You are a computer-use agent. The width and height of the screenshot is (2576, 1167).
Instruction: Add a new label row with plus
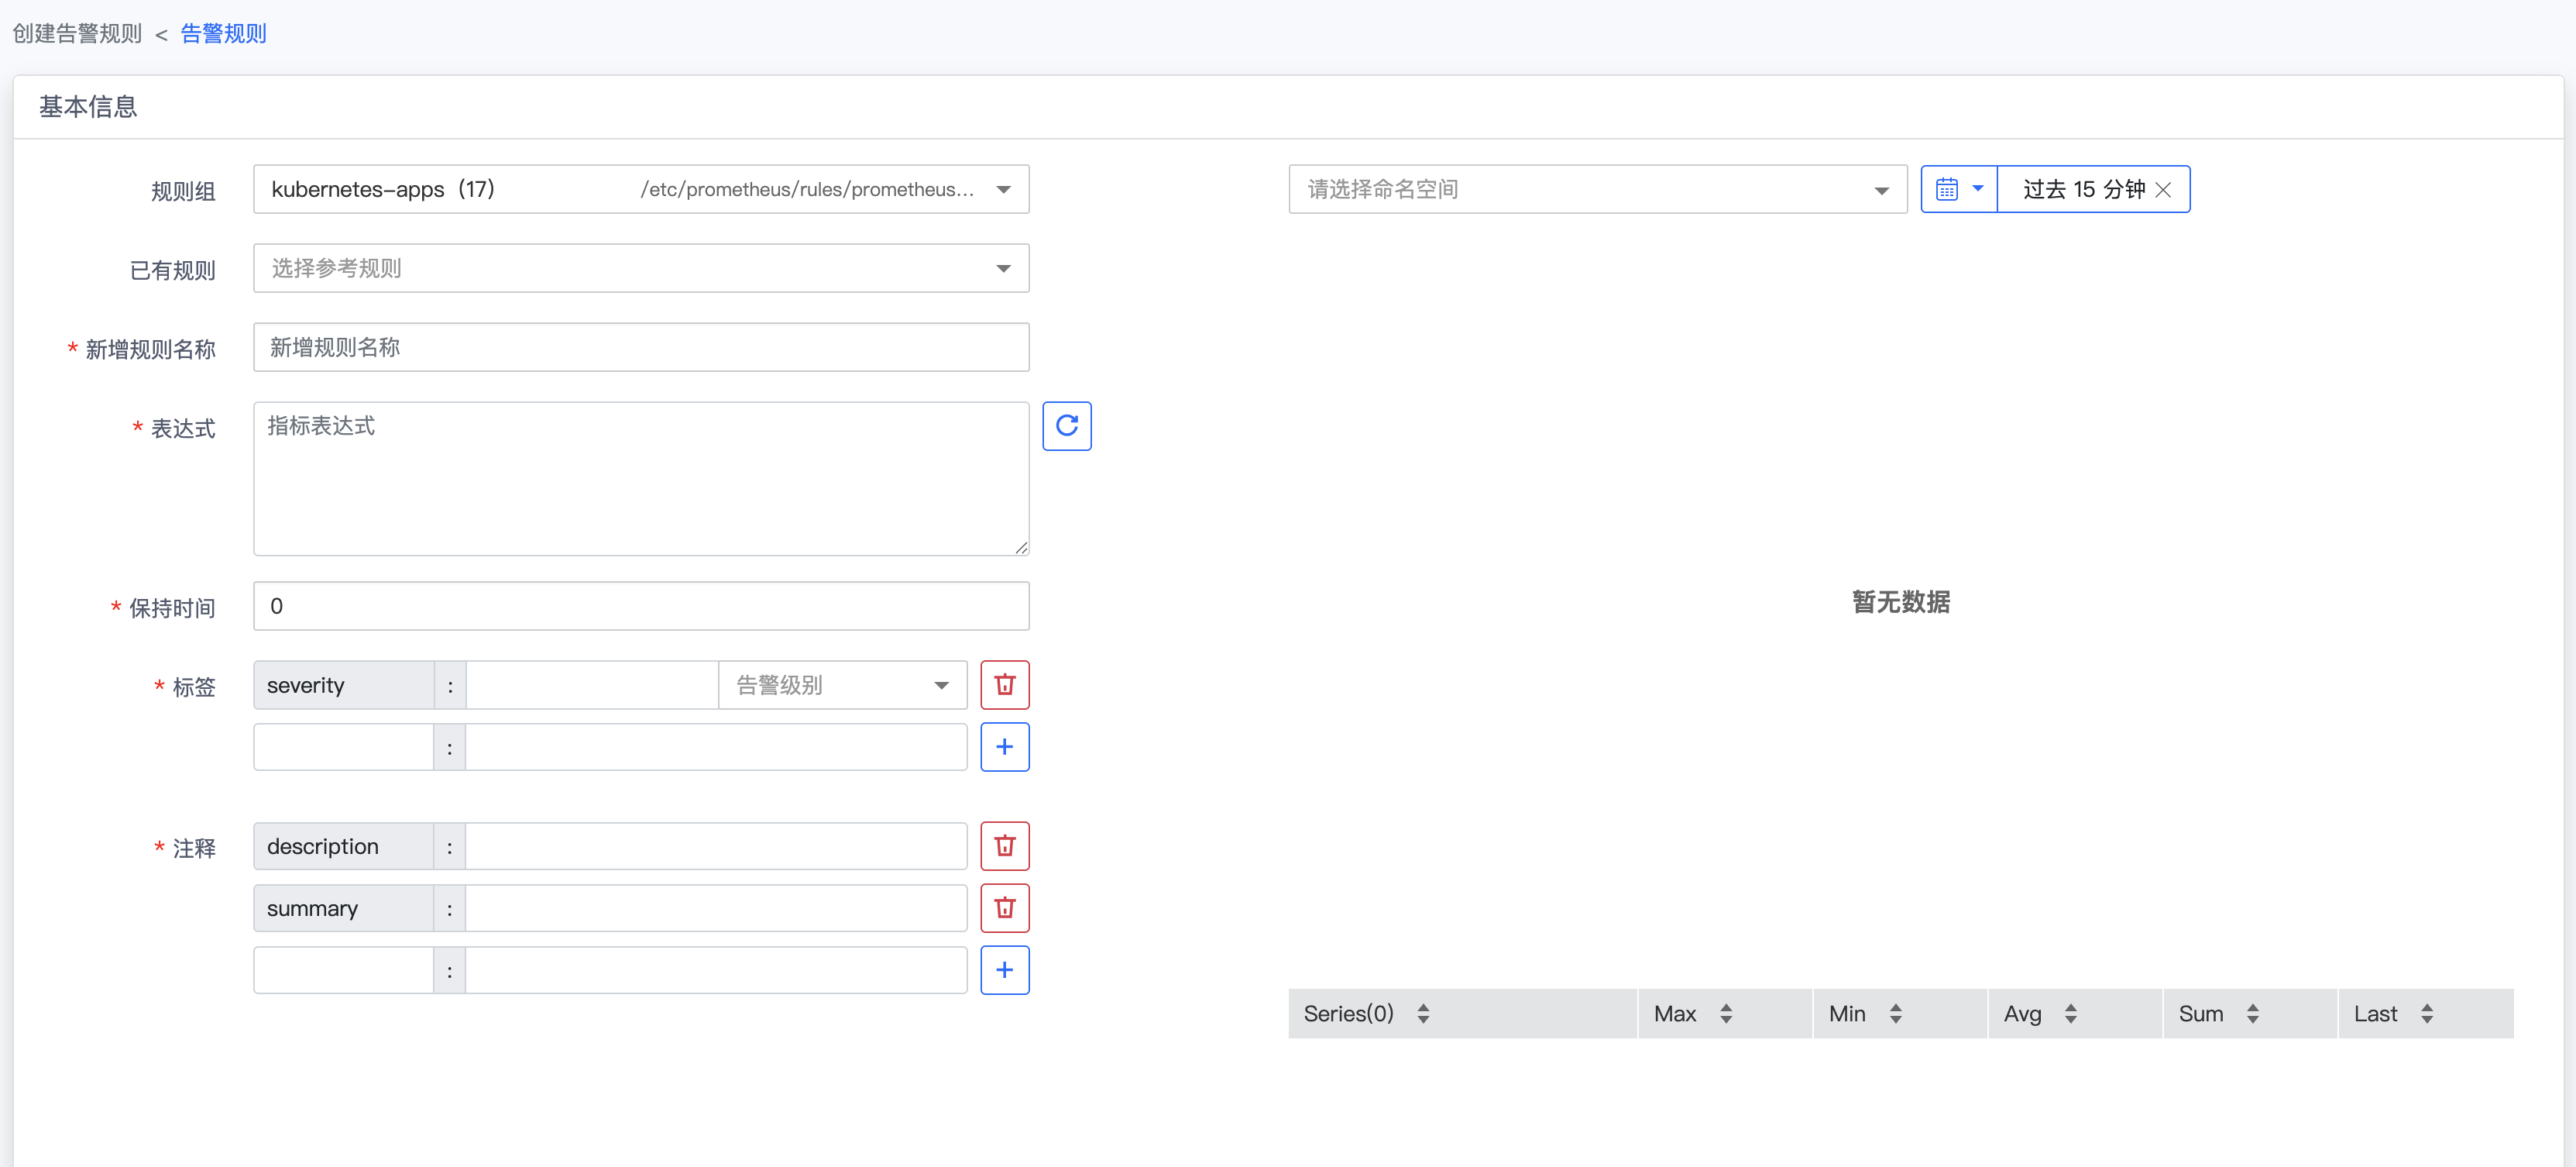(x=1004, y=747)
